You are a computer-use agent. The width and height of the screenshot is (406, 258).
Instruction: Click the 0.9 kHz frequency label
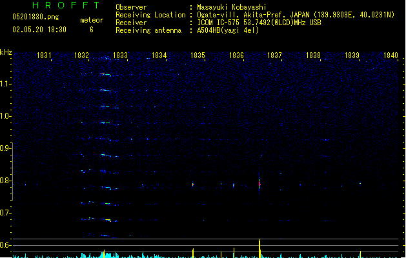click(5, 148)
